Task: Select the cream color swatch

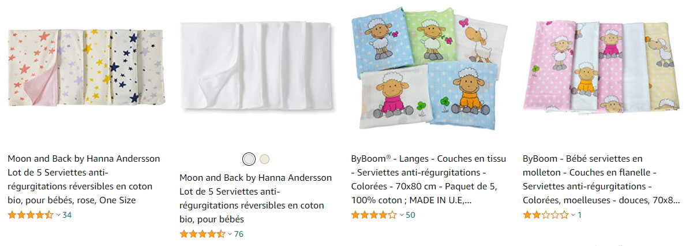Action: [x=264, y=159]
